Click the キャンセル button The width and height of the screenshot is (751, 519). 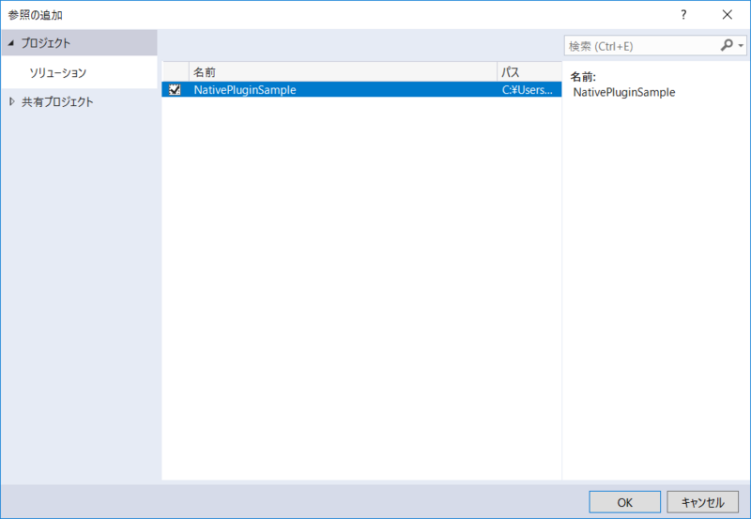pyautogui.click(x=702, y=502)
